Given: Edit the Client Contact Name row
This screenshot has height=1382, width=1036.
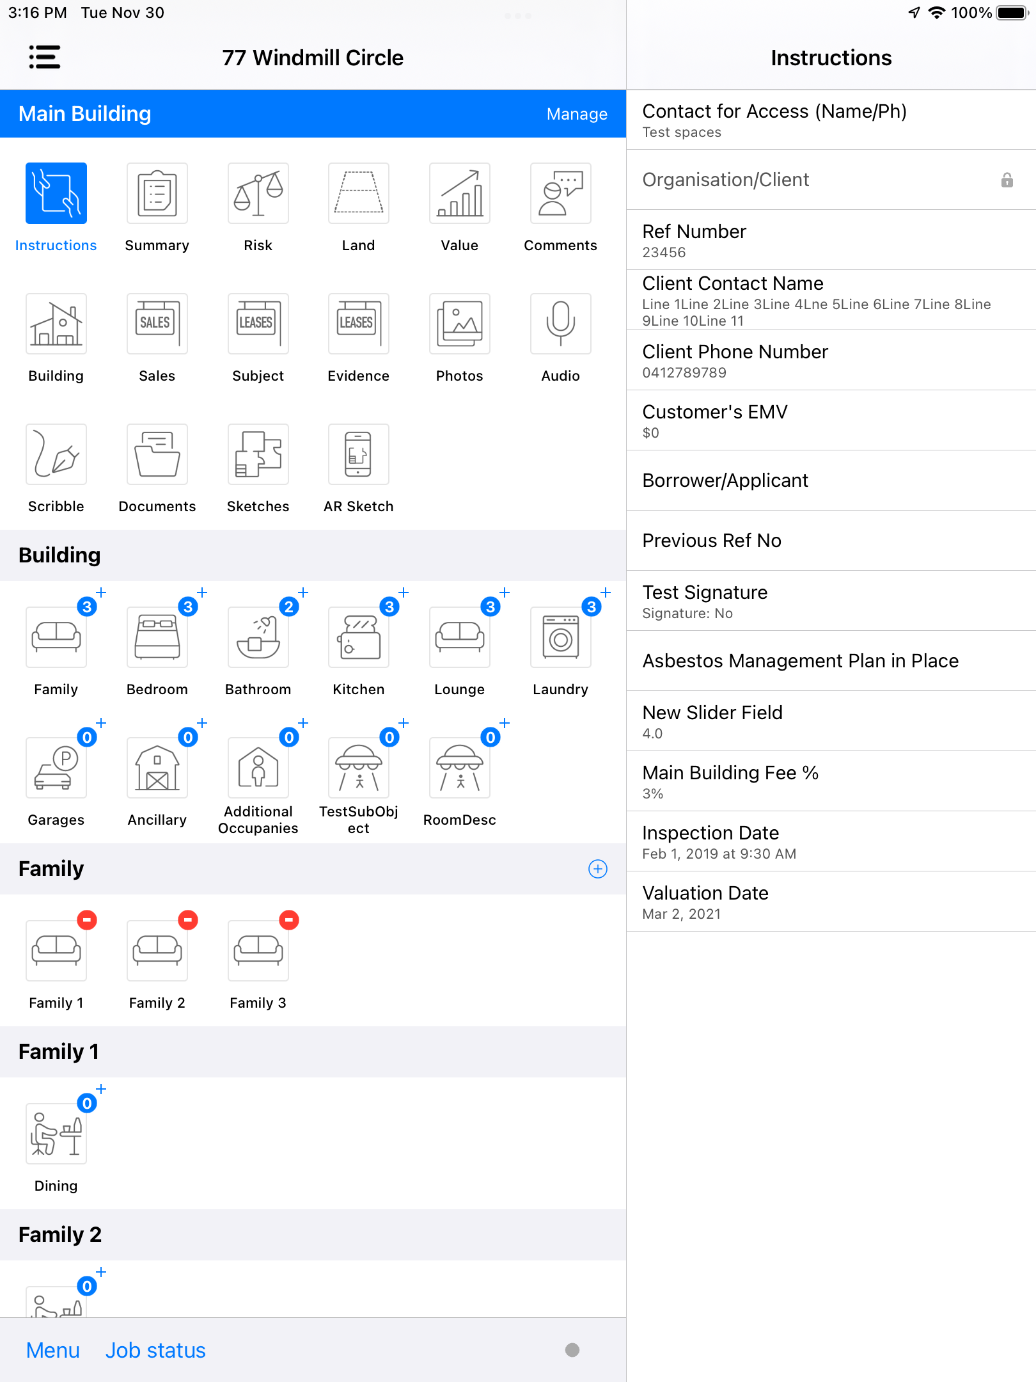Looking at the screenshot, I should tap(831, 300).
